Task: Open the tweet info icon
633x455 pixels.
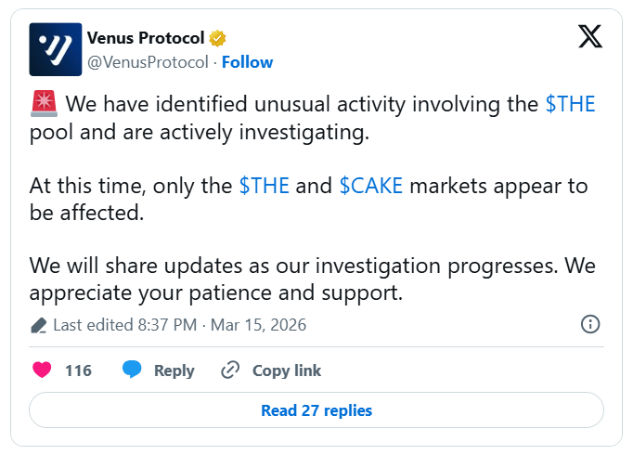Action: click(x=589, y=324)
